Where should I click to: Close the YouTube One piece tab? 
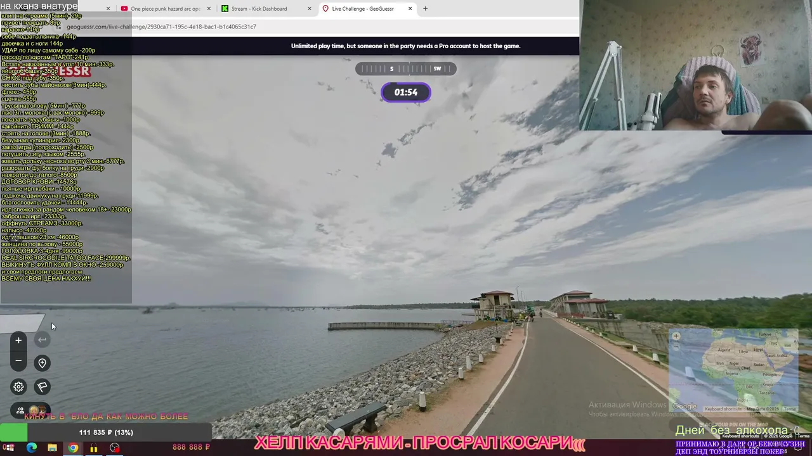click(x=209, y=9)
